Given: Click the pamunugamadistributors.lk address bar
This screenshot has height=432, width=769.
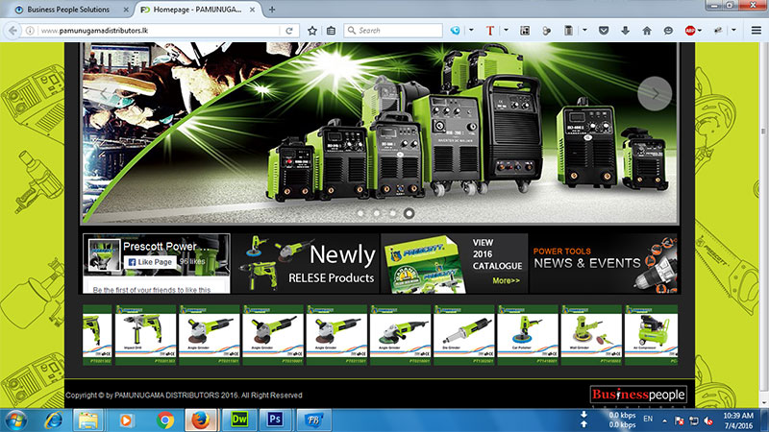Looking at the screenshot, I should (160, 31).
